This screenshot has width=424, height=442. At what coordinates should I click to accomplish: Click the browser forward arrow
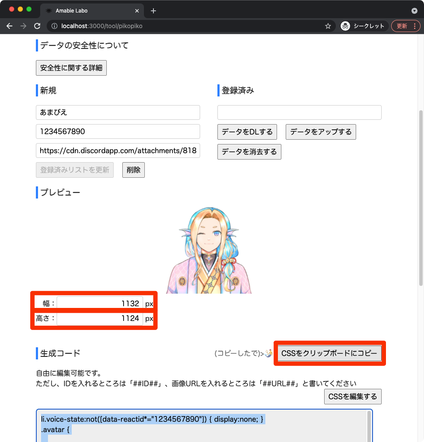(23, 26)
